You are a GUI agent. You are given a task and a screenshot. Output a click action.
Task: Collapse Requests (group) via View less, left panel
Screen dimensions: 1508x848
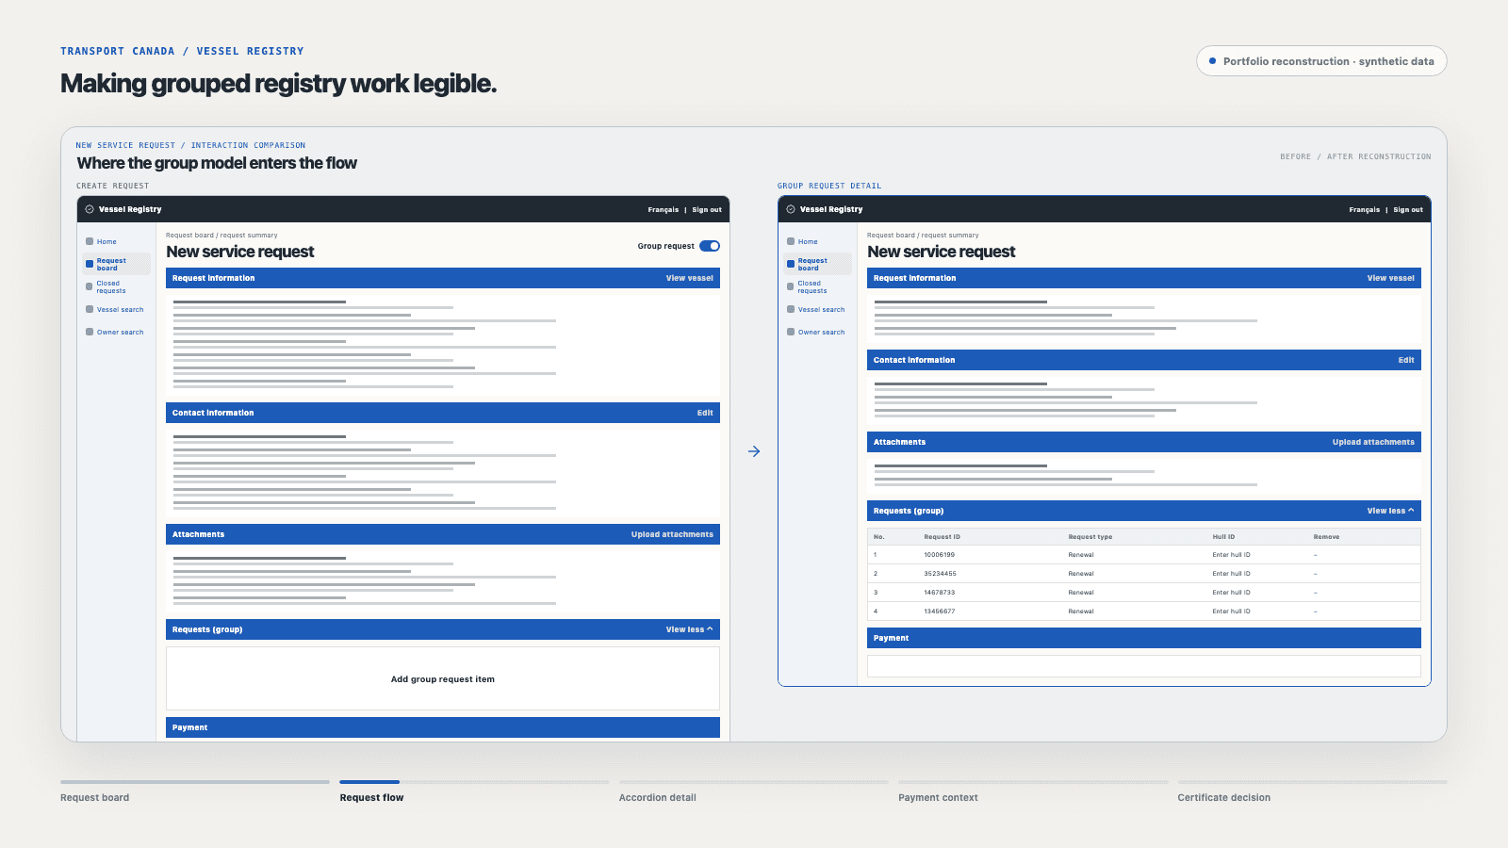pos(690,629)
